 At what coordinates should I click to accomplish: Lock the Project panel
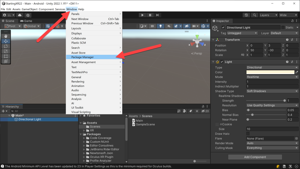[203, 106]
